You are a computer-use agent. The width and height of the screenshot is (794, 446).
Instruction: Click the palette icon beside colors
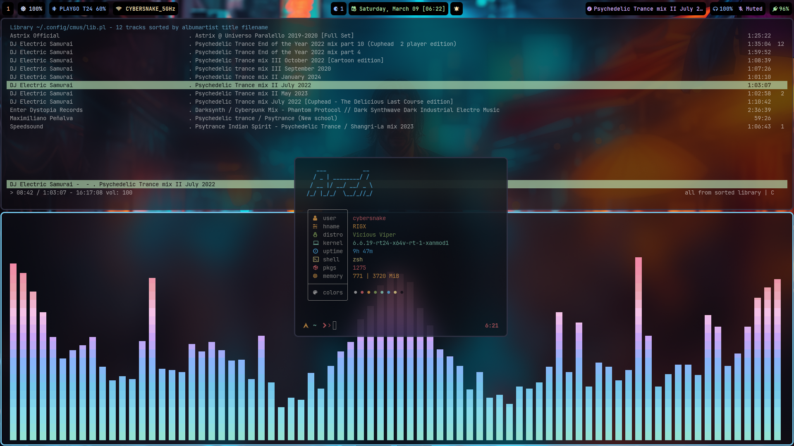[315, 292]
